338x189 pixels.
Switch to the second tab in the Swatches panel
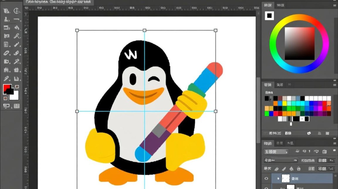coord(279,85)
